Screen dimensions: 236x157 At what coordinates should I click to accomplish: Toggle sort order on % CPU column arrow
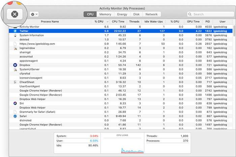tap(108, 22)
